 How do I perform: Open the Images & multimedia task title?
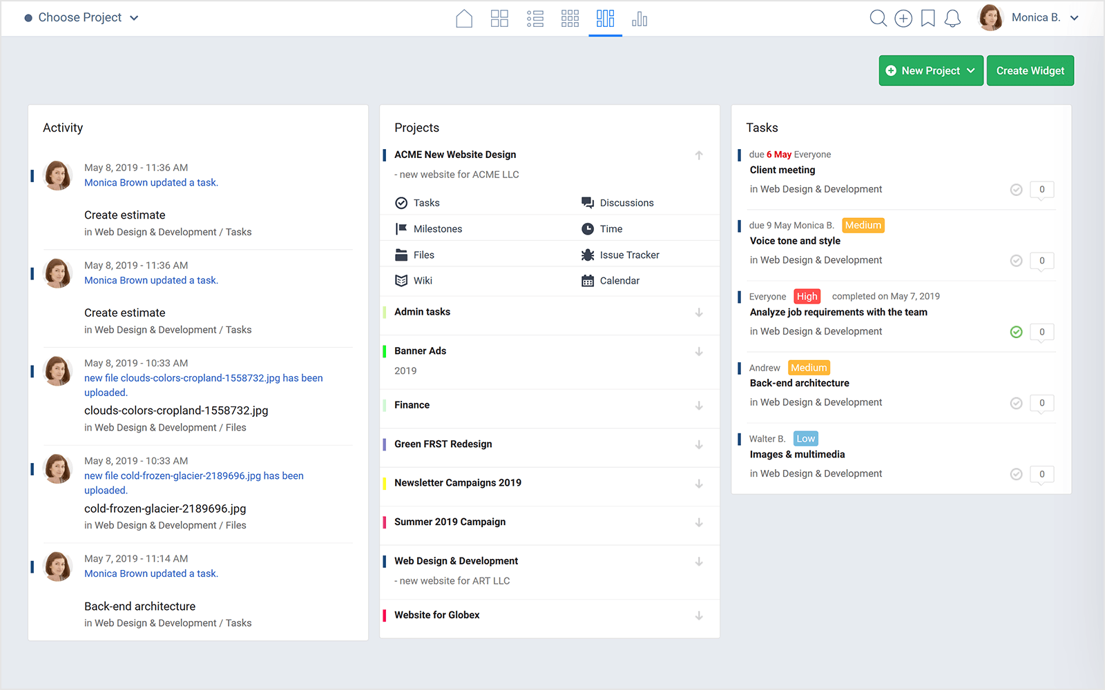pos(798,455)
